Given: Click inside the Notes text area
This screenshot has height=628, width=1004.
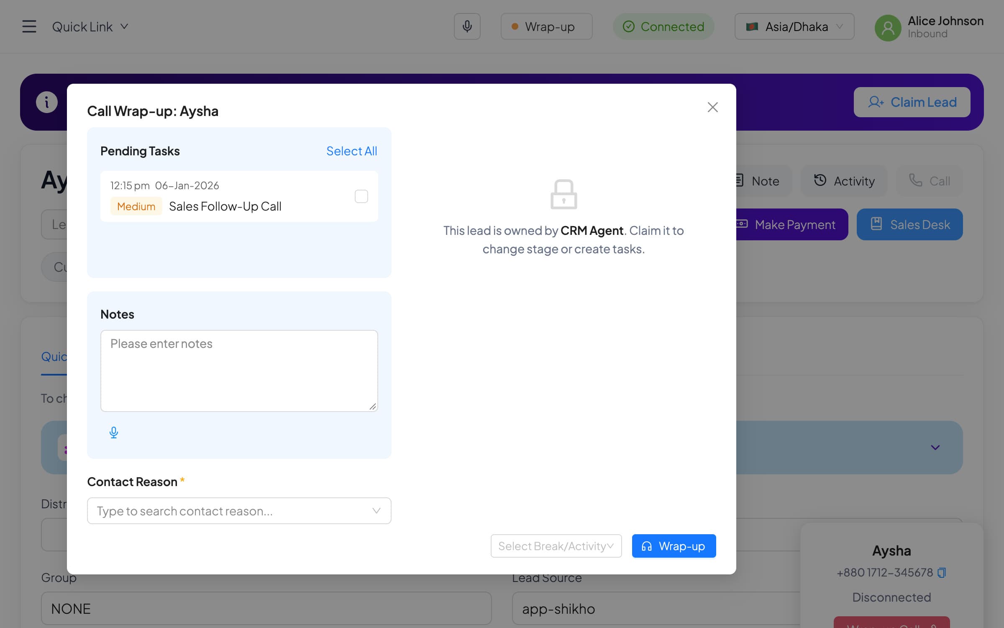Looking at the screenshot, I should click(239, 371).
